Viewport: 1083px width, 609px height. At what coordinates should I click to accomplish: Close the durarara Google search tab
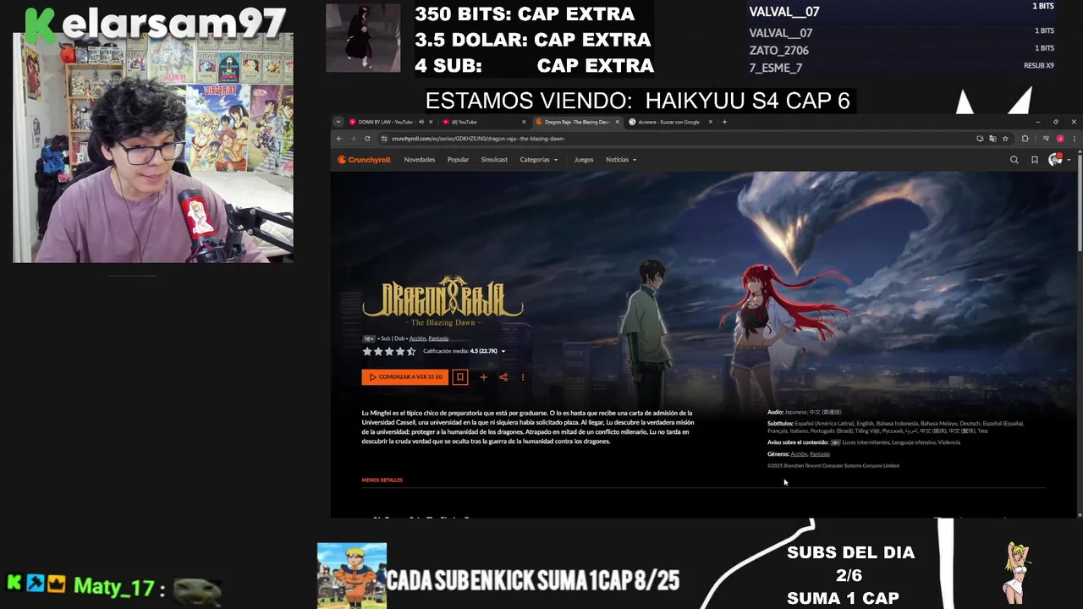coord(711,122)
